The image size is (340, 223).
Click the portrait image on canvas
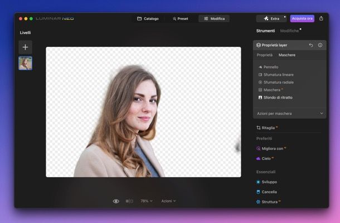pos(143,112)
